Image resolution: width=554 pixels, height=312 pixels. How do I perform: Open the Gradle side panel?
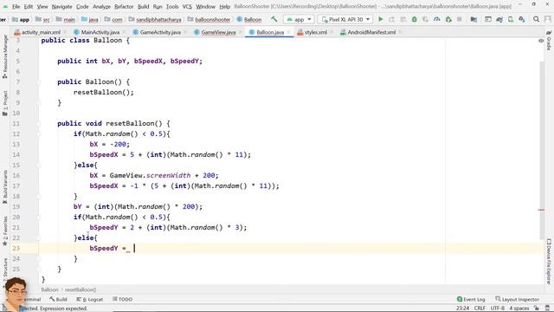coord(549,41)
